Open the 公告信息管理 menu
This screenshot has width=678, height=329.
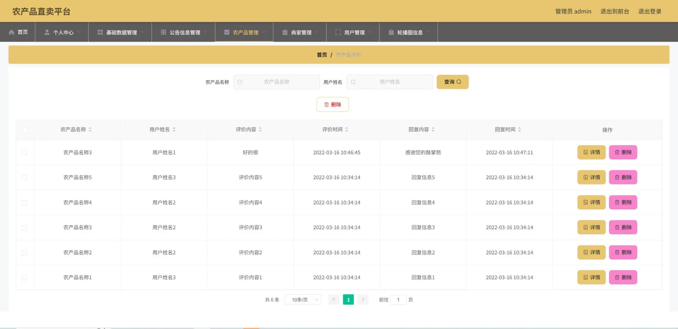pos(184,32)
